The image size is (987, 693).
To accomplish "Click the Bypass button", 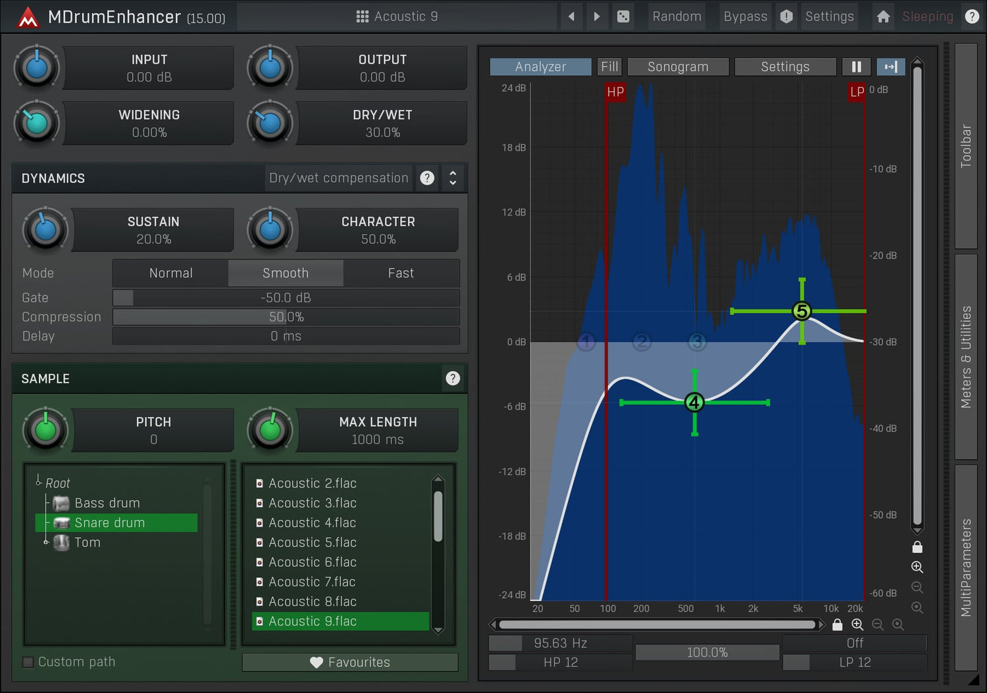I will 745,16.
